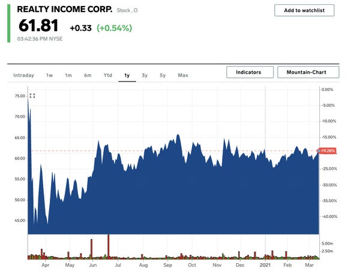This screenshot has width=360, height=280.
Task: Click the -40.00% axis label
Action: [329, 216]
